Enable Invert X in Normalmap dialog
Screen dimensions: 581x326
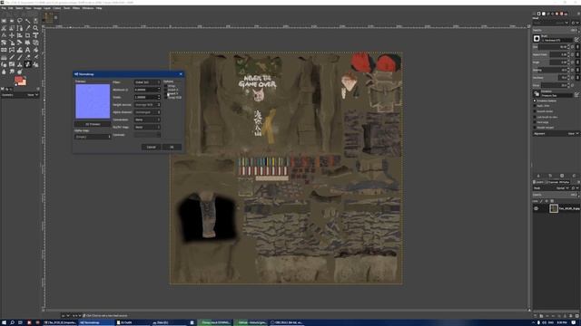[x=165, y=90]
